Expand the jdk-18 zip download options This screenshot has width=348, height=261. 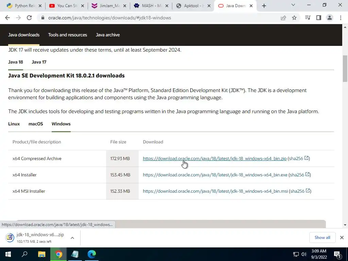pos(72,238)
